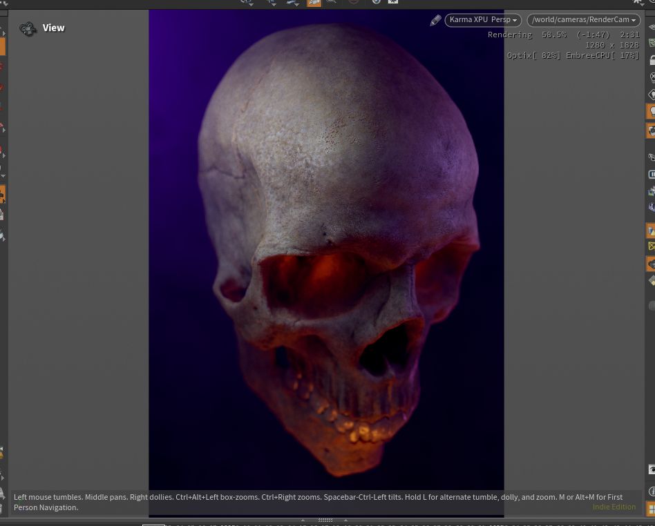This screenshot has height=526, width=655.
Task: Select the topmost orange-highlighted tool in left toolbar
Action: (x=2, y=46)
